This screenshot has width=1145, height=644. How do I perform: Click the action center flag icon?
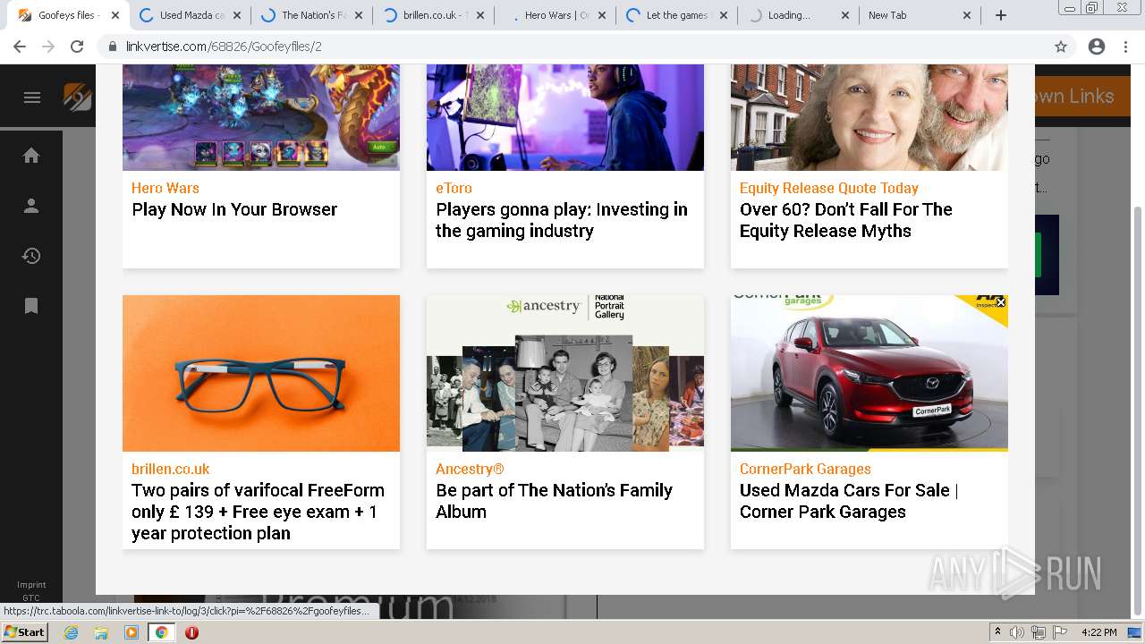1060,632
